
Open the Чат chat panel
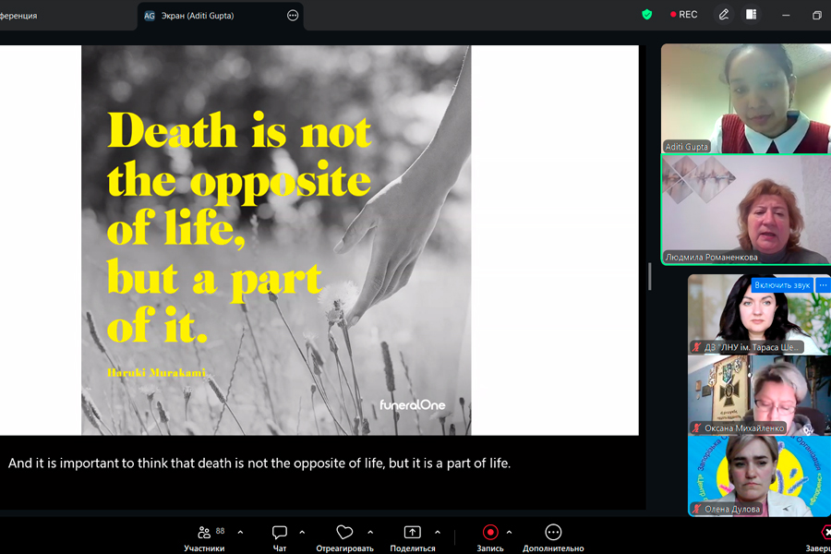click(279, 538)
